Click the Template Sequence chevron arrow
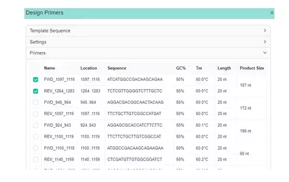The width and height of the screenshot is (289, 182). point(265,31)
